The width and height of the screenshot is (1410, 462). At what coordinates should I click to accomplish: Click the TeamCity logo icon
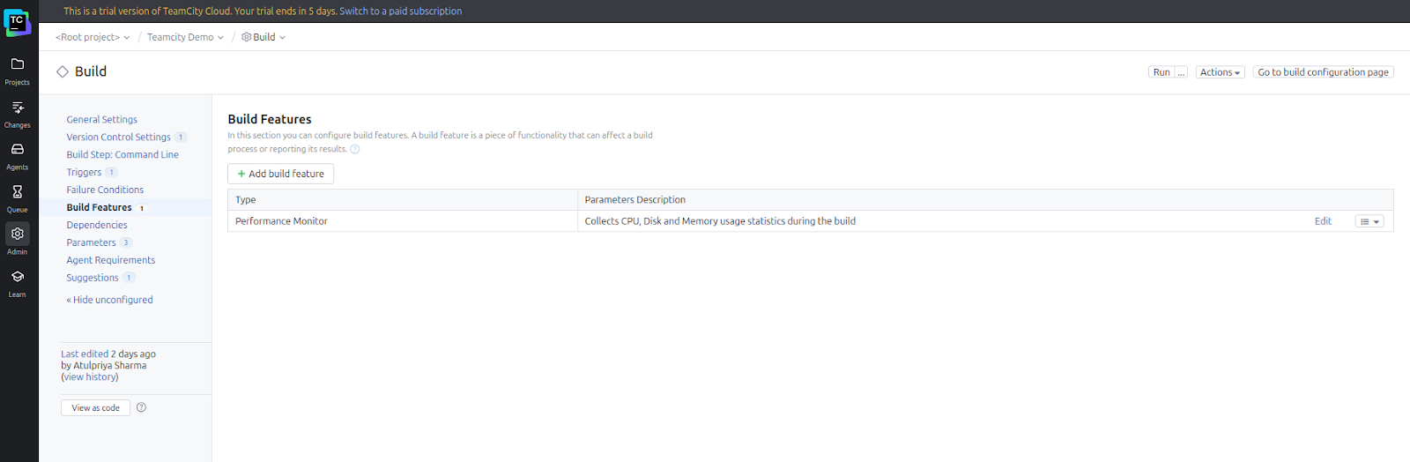coord(17,23)
